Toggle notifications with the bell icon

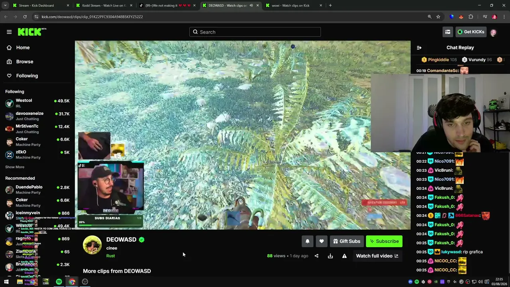click(307, 241)
